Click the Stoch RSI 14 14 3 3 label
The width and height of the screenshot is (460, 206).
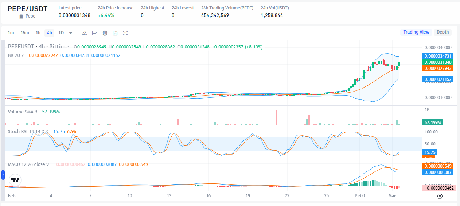(28, 131)
